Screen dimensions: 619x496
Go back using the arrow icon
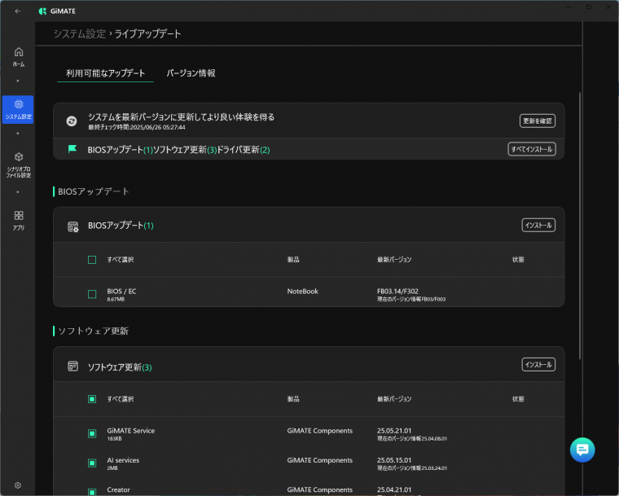pyautogui.click(x=17, y=11)
